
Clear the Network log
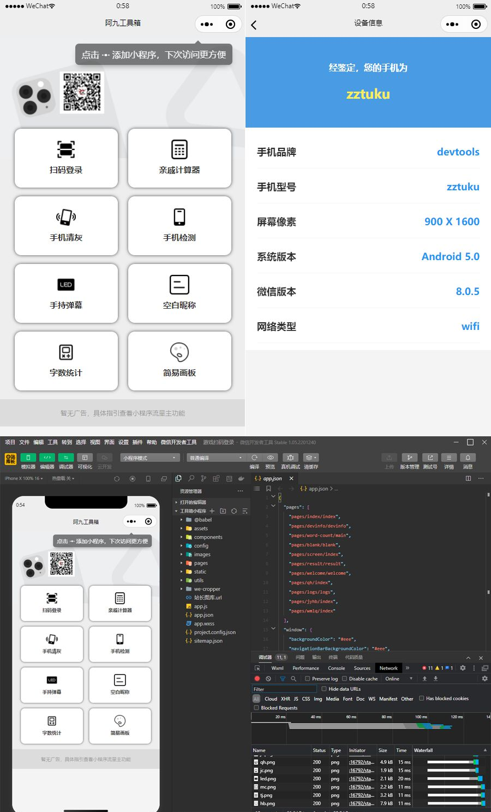coord(268,678)
